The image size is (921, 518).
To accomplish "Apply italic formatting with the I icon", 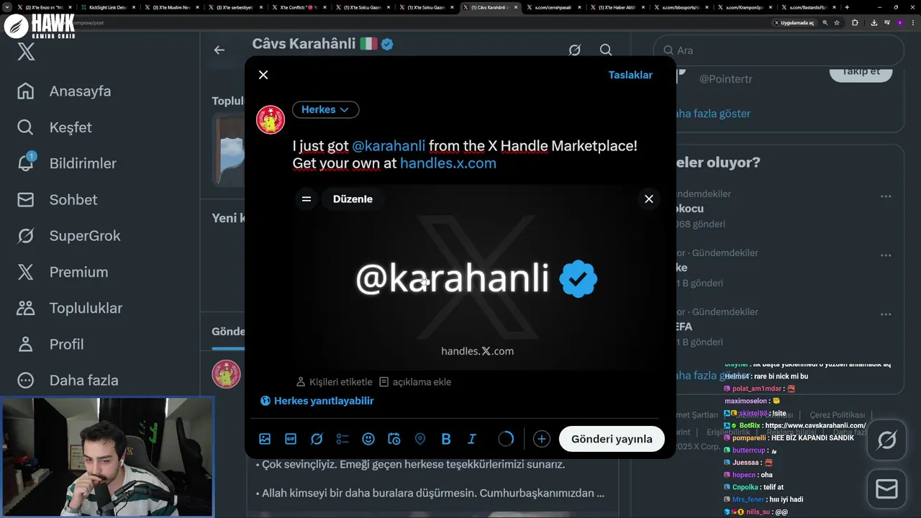I will pos(472,439).
